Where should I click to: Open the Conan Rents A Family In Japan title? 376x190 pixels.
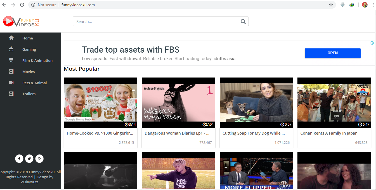(329, 133)
